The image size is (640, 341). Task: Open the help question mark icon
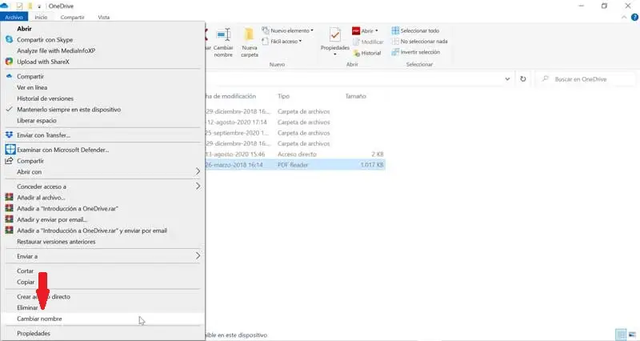pos(634,17)
